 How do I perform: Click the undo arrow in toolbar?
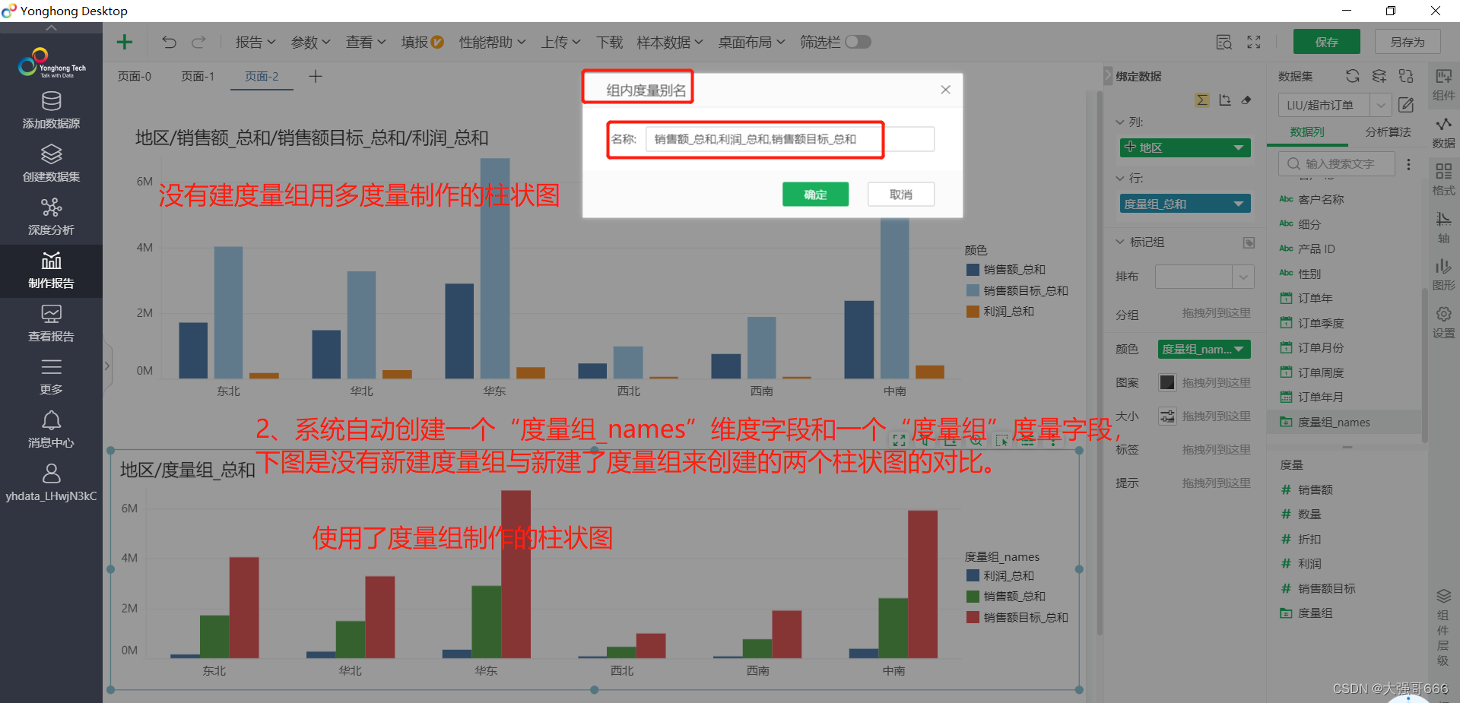pyautogui.click(x=169, y=42)
